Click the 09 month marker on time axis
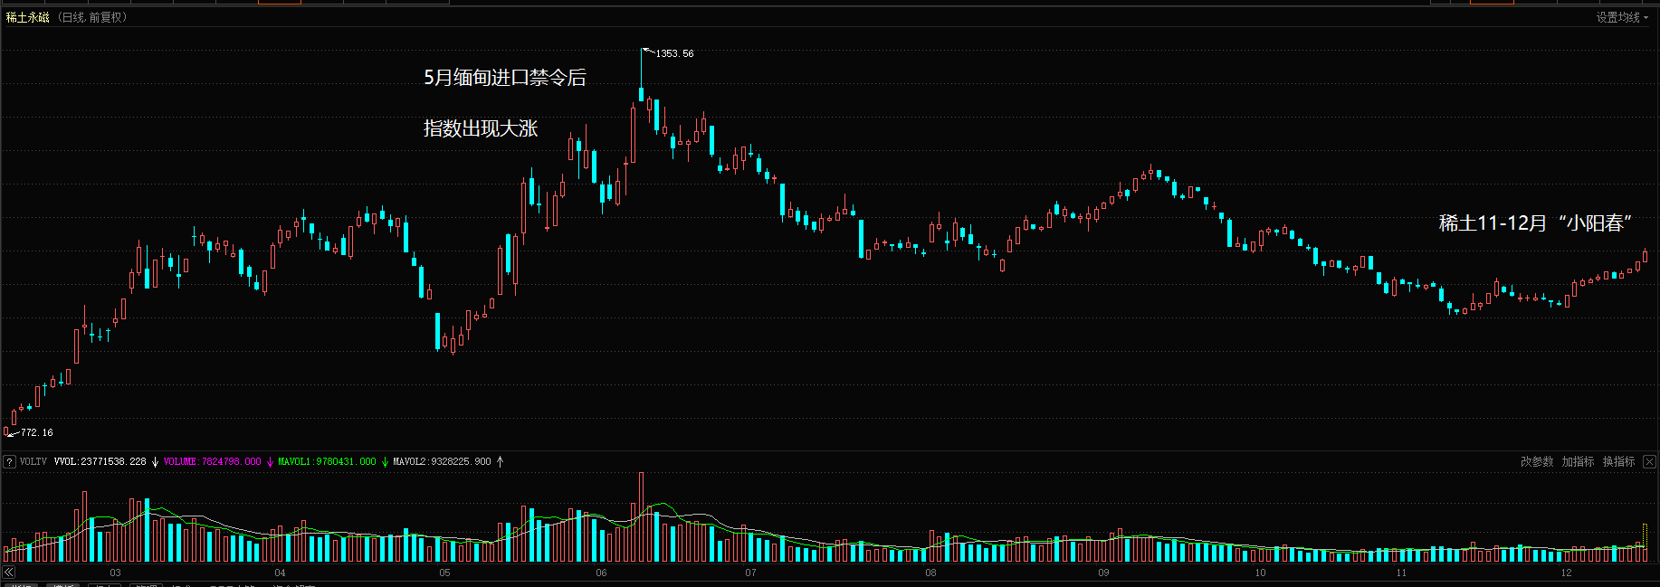This screenshot has height=587, width=1660. click(1103, 573)
